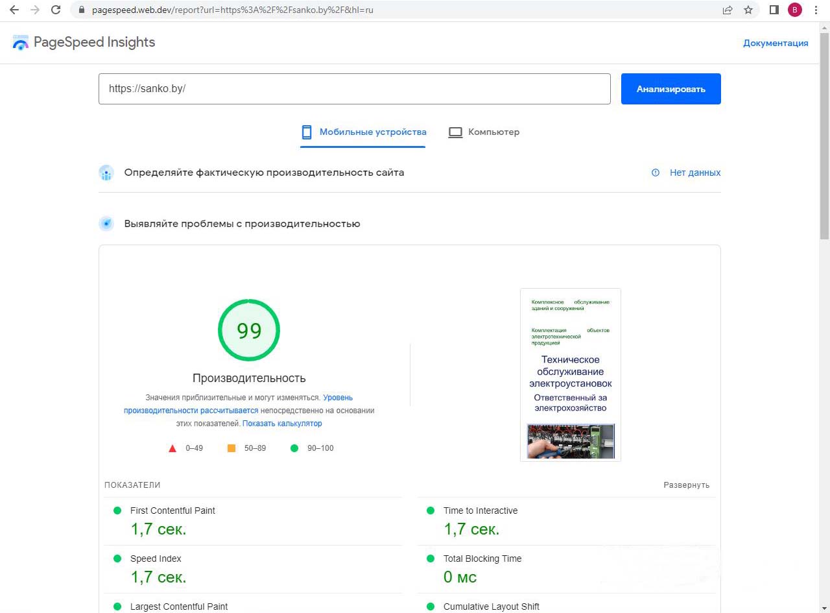Click the share page icon in address bar
This screenshot has width=830, height=613.
(x=728, y=10)
